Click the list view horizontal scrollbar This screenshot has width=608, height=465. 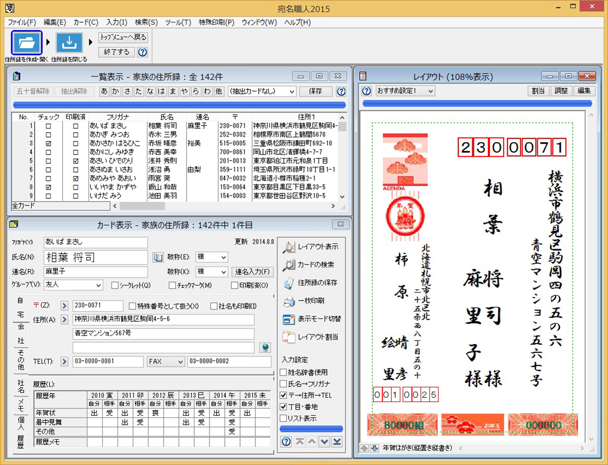click(224, 206)
